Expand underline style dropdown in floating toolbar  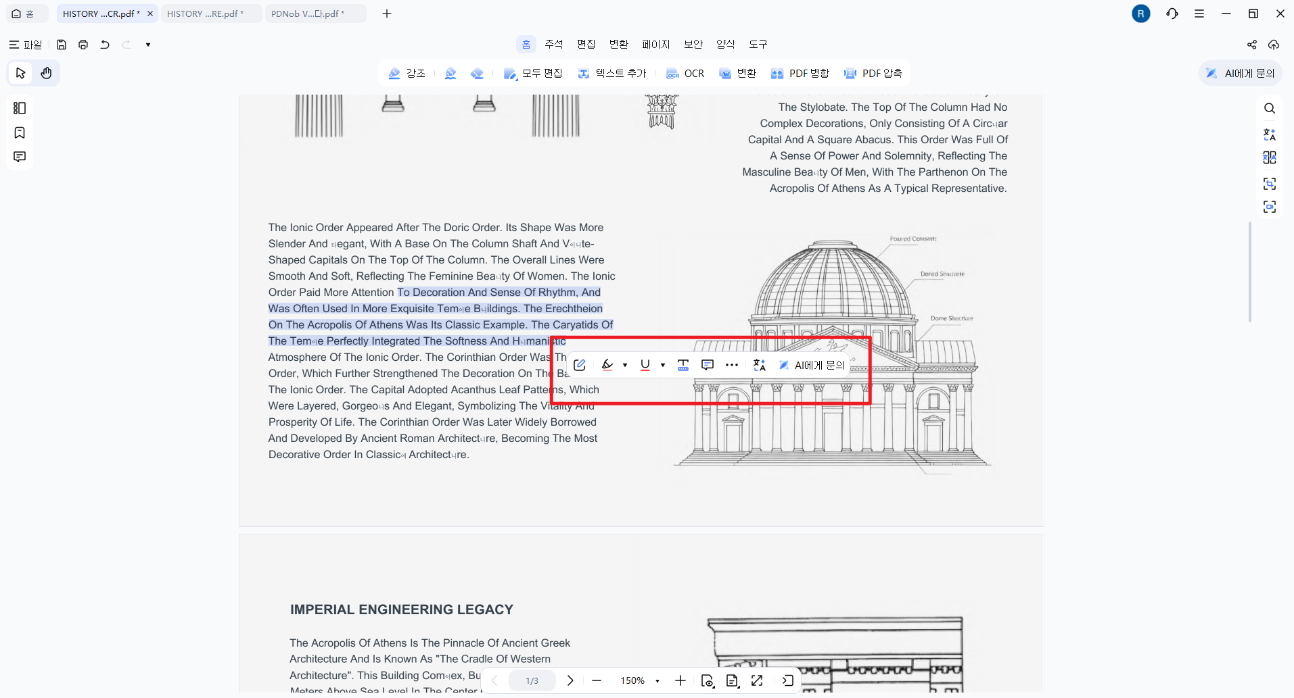pyautogui.click(x=663, y=365)
